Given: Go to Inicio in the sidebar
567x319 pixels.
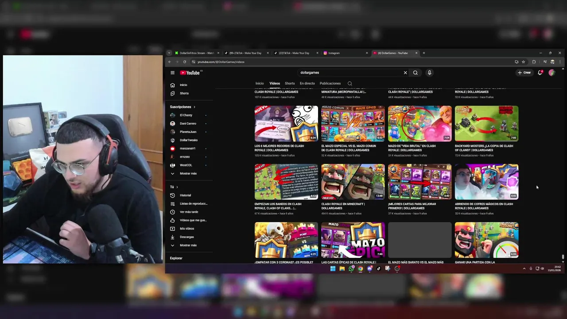Looking at the screenshot, I should pos(189,85).
